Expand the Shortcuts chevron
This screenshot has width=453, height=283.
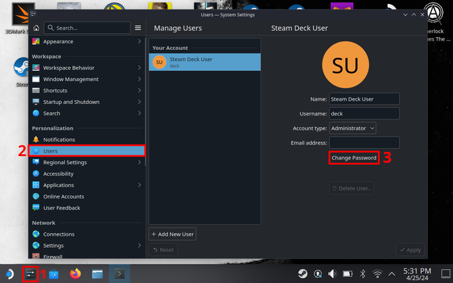tap(139, 91)
